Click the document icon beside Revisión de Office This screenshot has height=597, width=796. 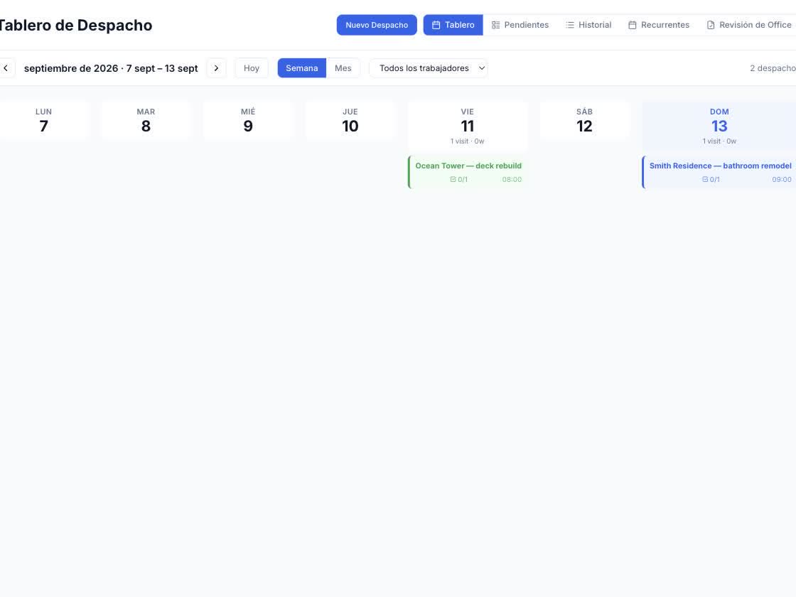711,25
